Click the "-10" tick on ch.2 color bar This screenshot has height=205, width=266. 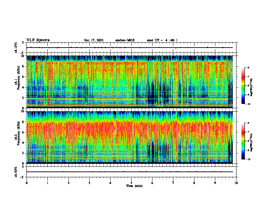click(248, 159)
